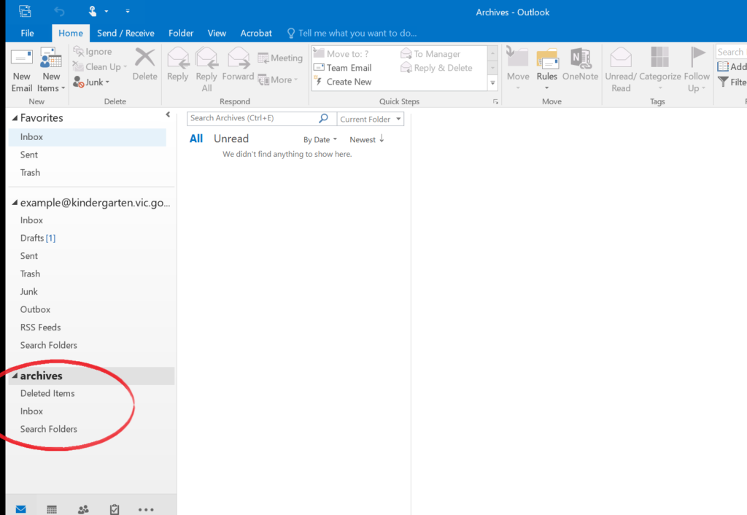Select Inbox under Favorites
Image resolution: width=747 pixels, height=515 pixels.
[x=88, y=137]
